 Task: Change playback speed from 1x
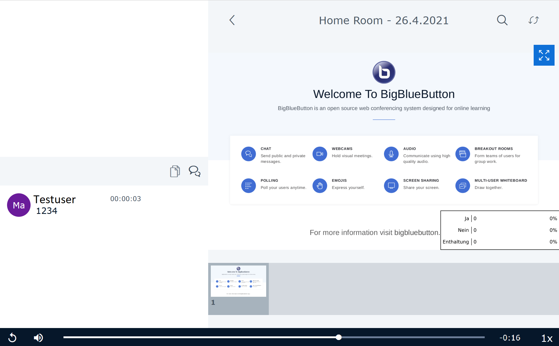click(547, 338)
